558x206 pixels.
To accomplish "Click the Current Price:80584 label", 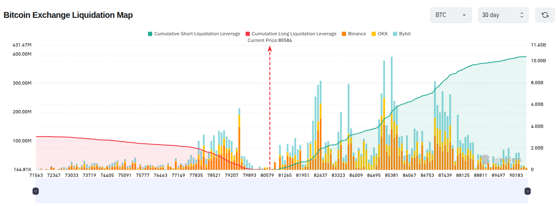I will pos(269,40).
